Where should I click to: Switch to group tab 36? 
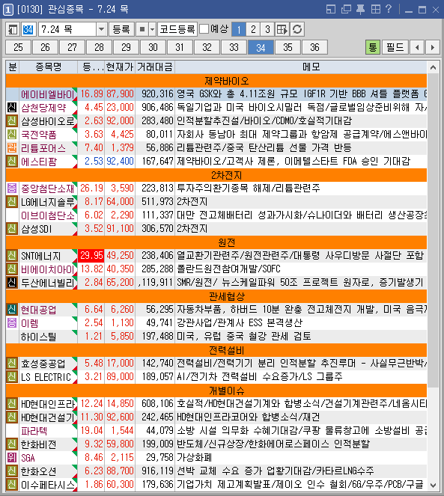coord(314,47)
